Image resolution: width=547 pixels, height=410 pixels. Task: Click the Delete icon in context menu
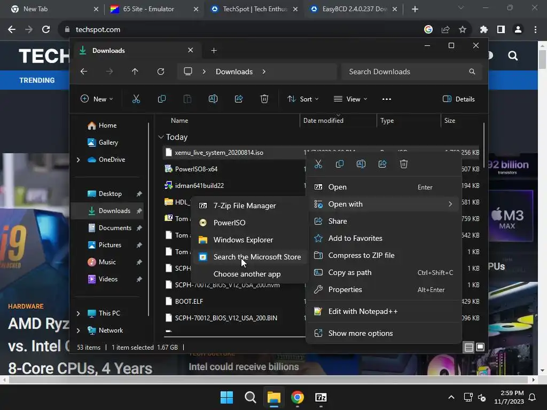point(404,164)
